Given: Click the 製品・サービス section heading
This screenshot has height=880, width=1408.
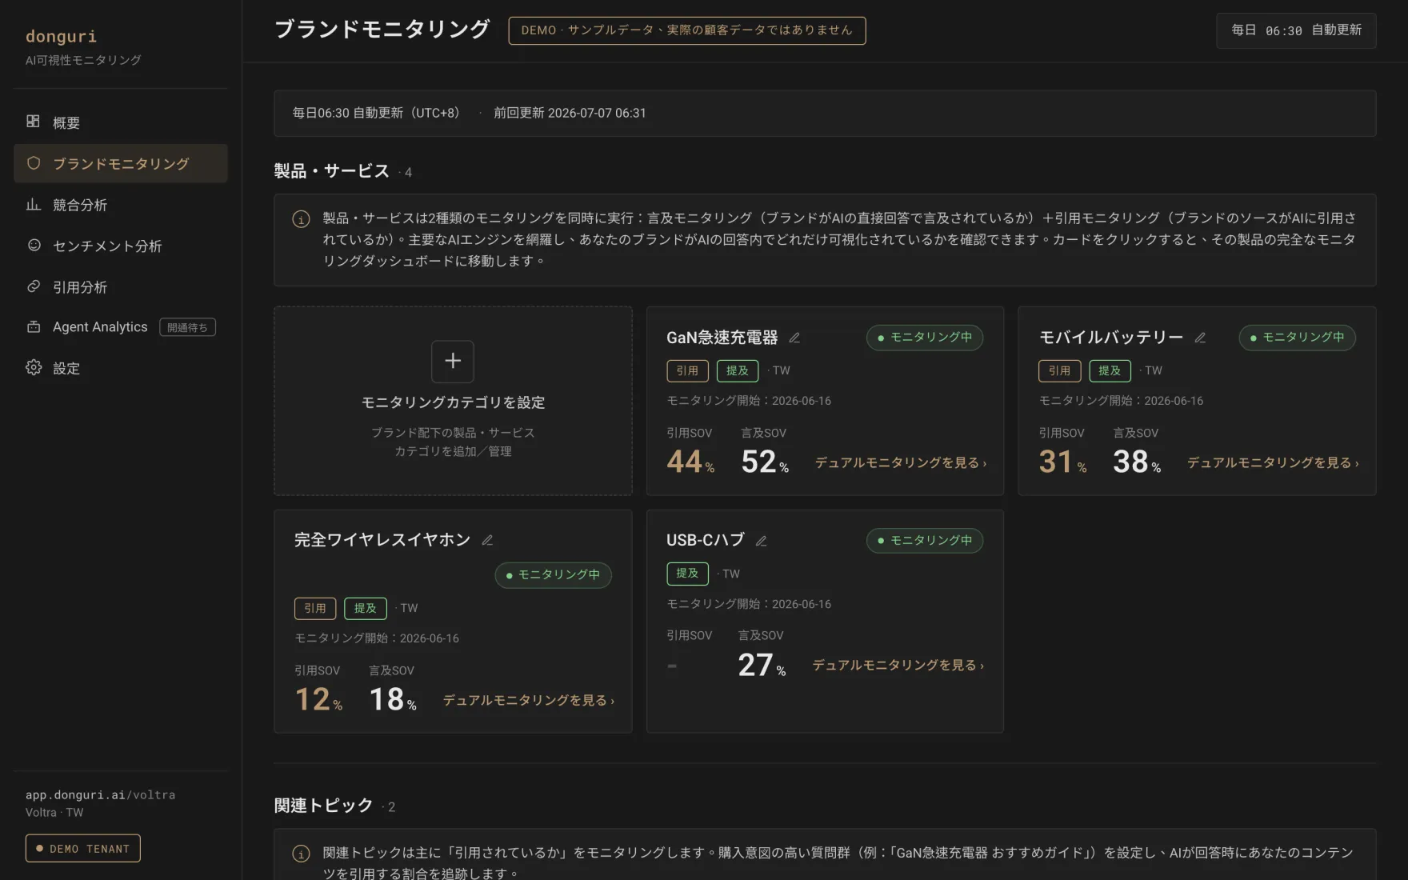Looking at the screenshot, I should point(332,171).
